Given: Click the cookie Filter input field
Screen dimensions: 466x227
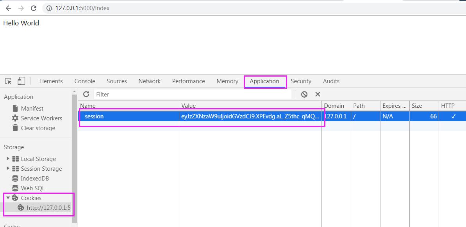Looking at the screenshot, I should click(x=193, y=94).
